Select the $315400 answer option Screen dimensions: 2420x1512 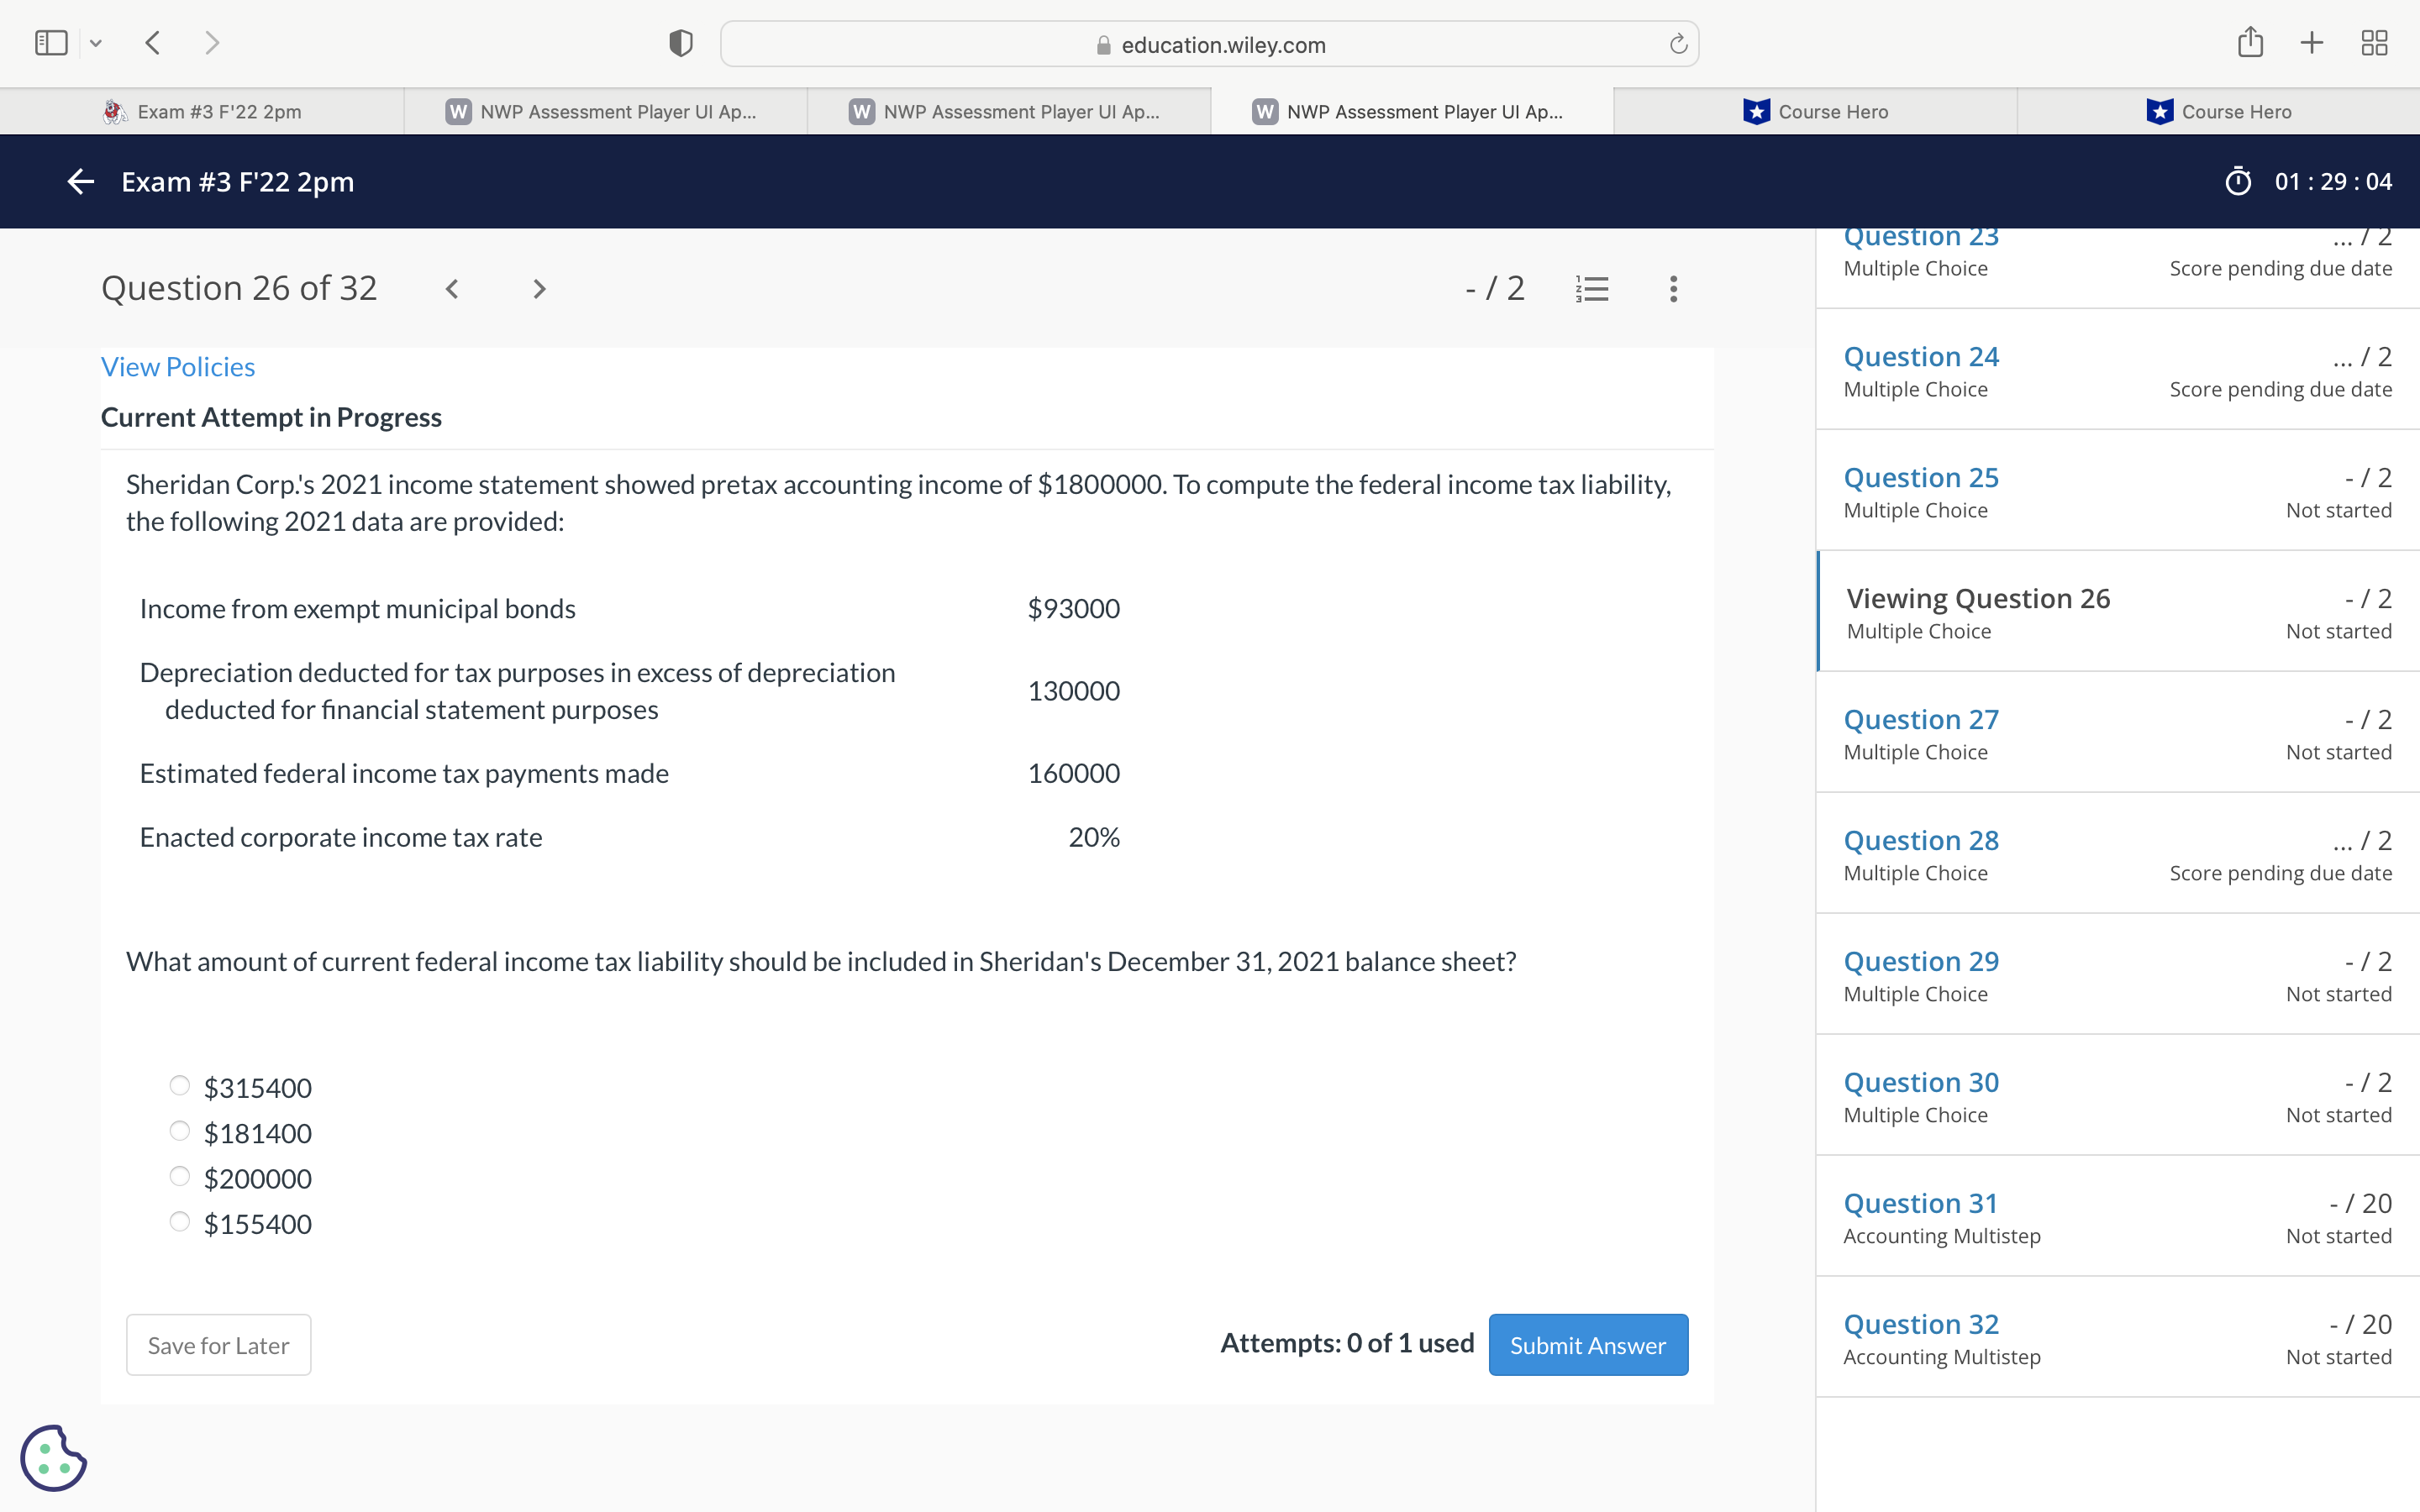(x=180, y=1086)
